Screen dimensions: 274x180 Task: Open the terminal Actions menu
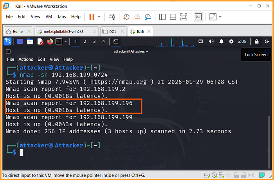(x=26, y=59)
